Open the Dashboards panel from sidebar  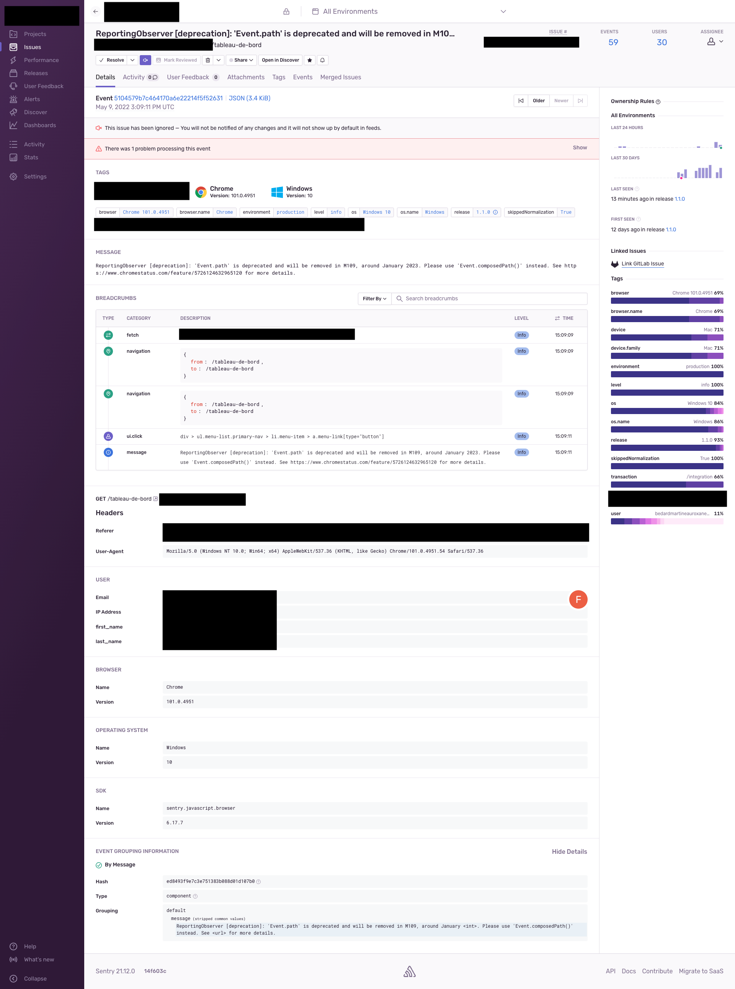tap(39, 125)
